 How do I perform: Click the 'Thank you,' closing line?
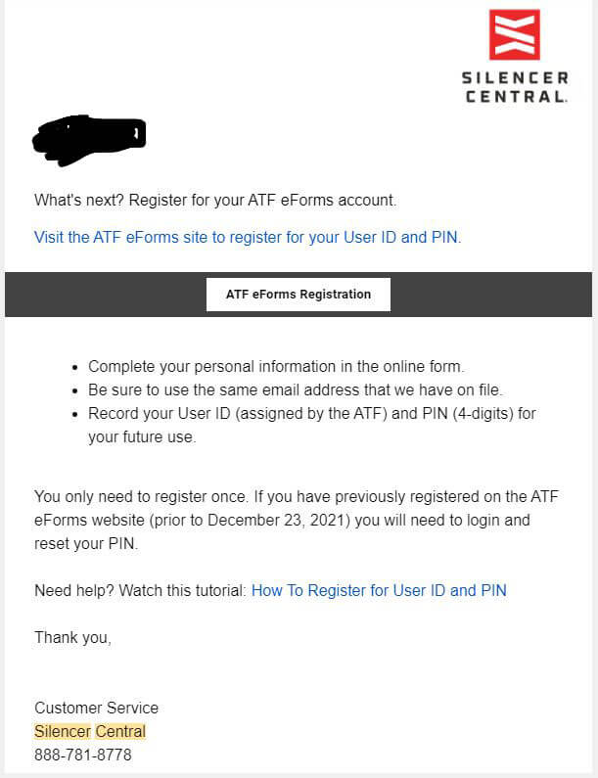click(x=73, y=637)
